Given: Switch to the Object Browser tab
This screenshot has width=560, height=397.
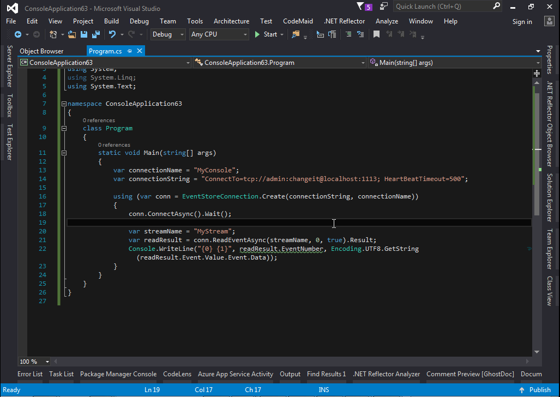Looking at the screenshot, I should coord(41,51).
